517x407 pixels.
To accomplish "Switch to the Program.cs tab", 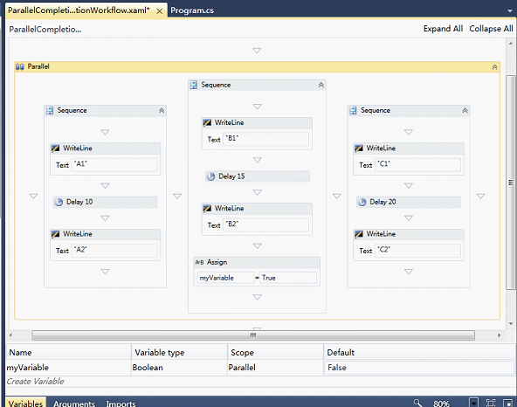I will tap(192, 10).
